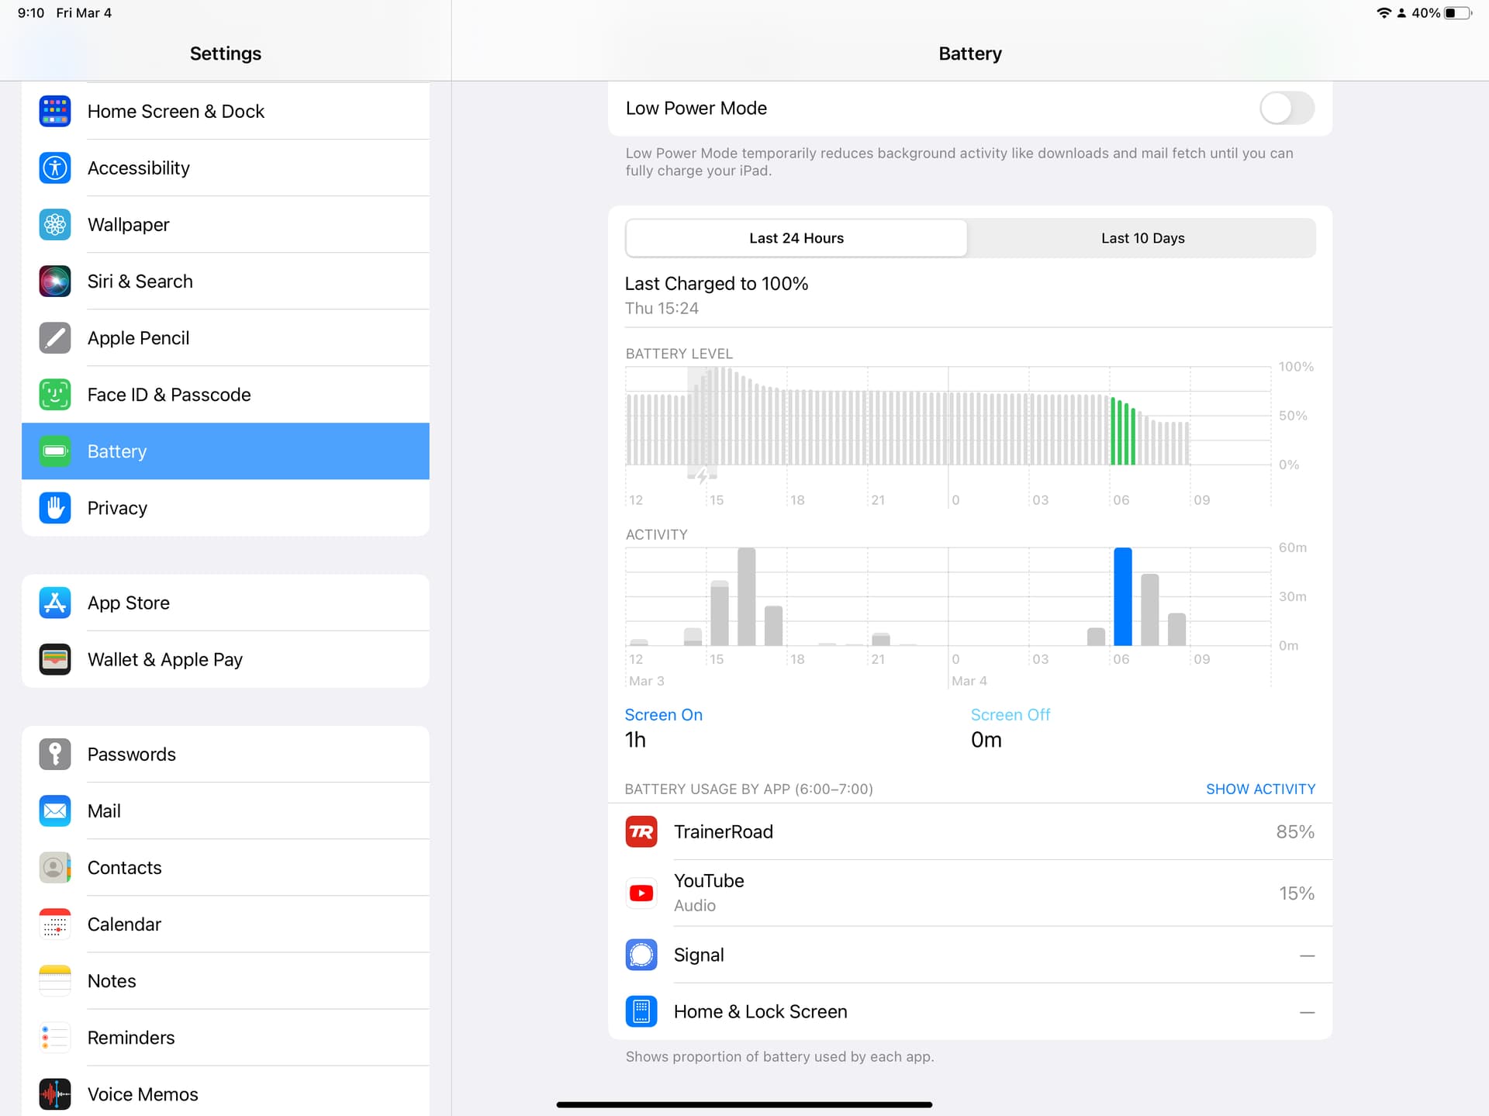Open Reminders settings label
The height and width of the screenshot is (1116, 1489).
131,1038
